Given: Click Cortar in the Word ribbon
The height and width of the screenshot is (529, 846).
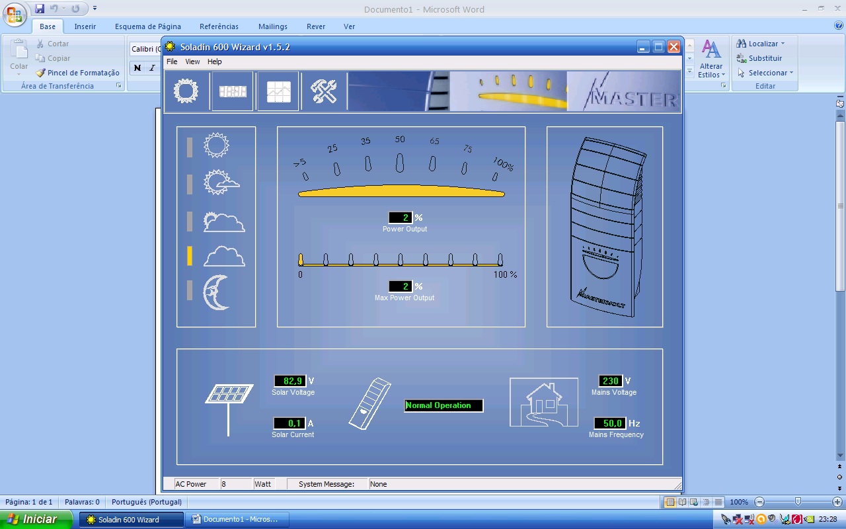Looking at the screenshot, I should click(x=52, y=44).
